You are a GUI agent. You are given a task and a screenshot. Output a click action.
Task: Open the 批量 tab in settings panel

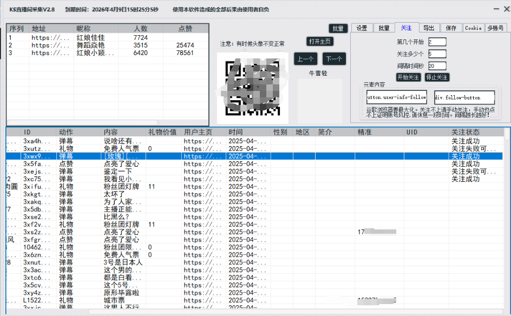click(384, 28)
